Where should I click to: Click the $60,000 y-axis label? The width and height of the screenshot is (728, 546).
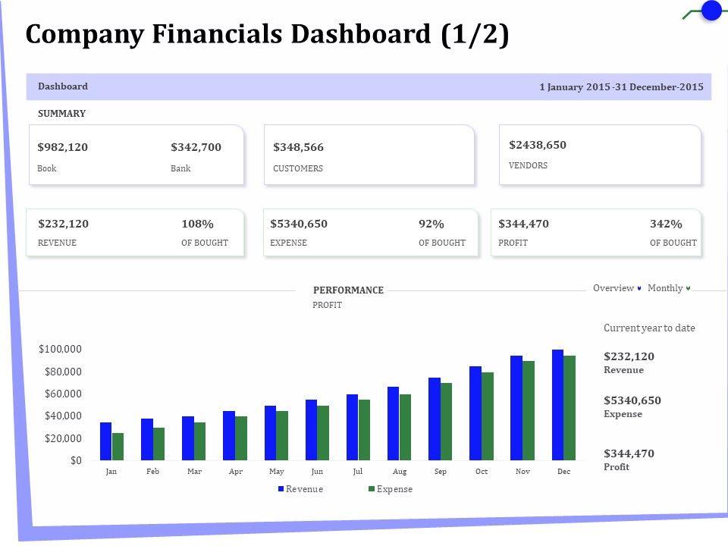[x=63, y=394]
